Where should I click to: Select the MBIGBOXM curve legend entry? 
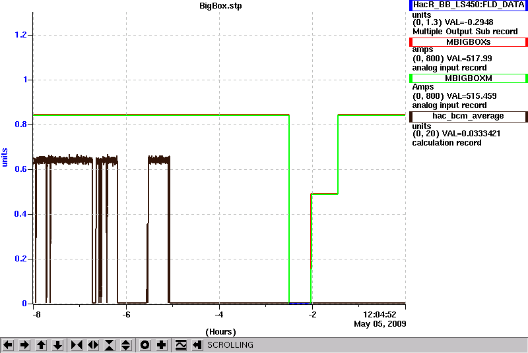pos(469,78)
